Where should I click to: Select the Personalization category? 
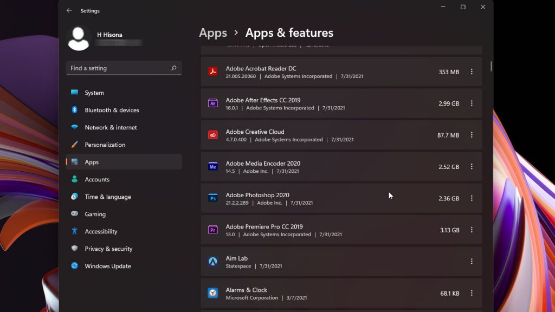pos(124,145)
